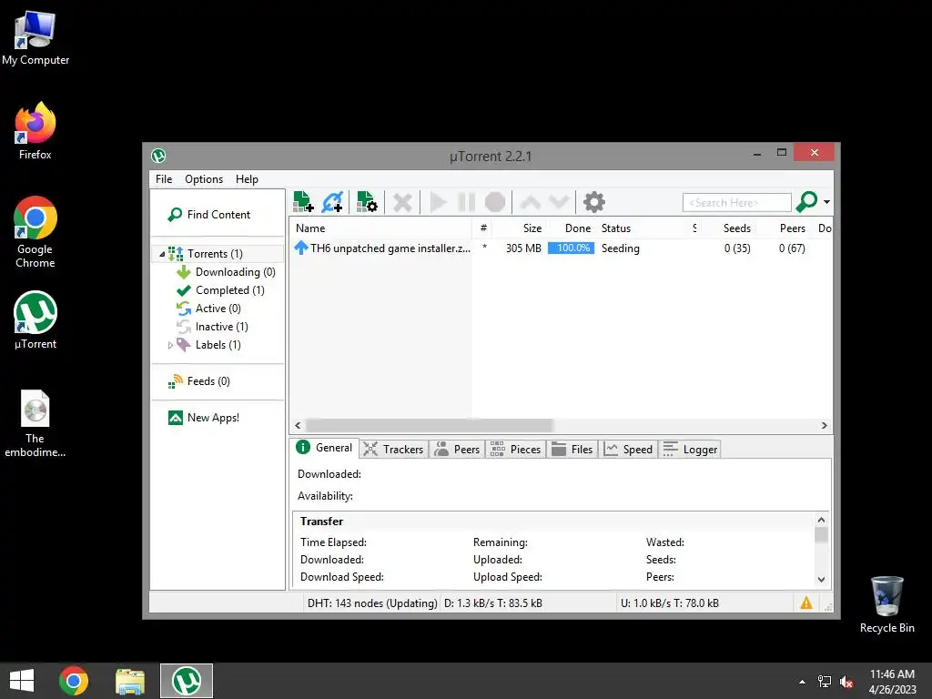Switch to the Speed tab
The image size is (932, 699).
628,450
